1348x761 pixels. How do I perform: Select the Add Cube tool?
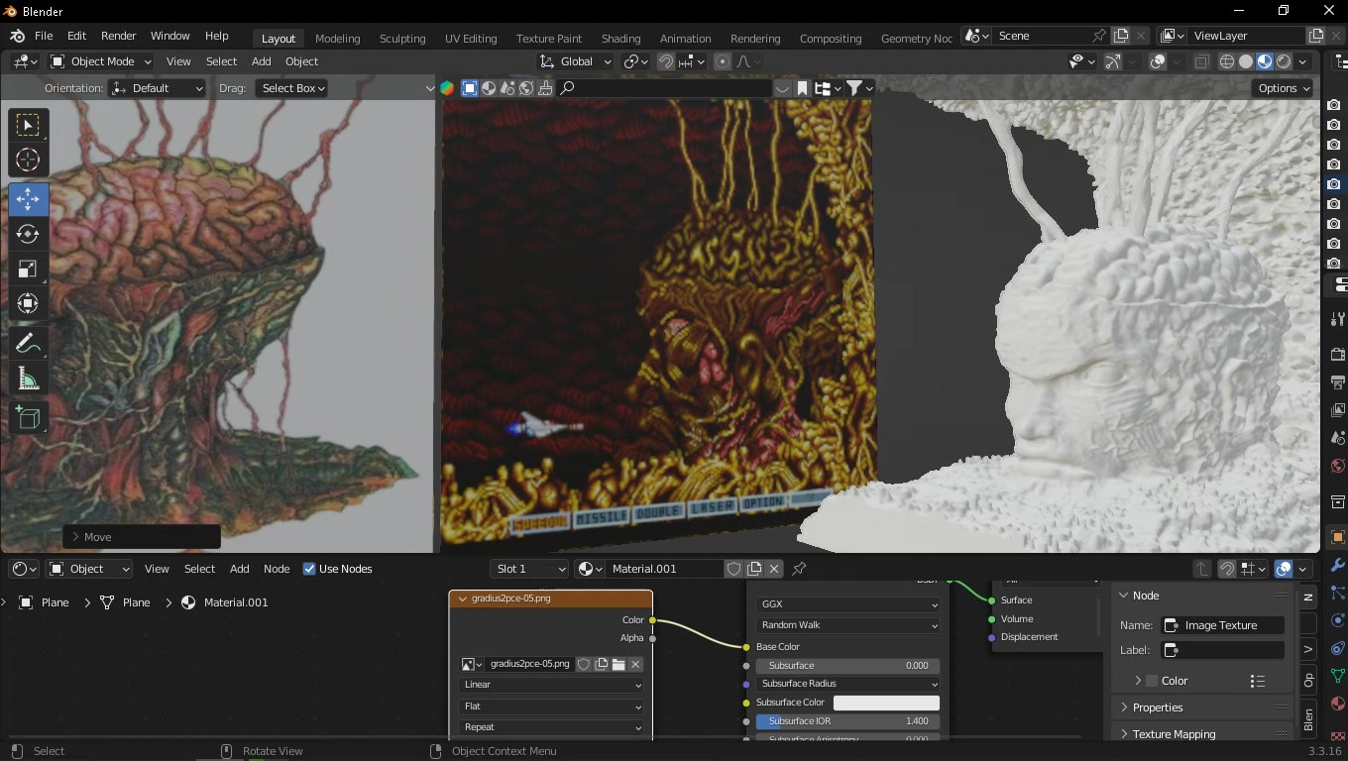(28, 418)
